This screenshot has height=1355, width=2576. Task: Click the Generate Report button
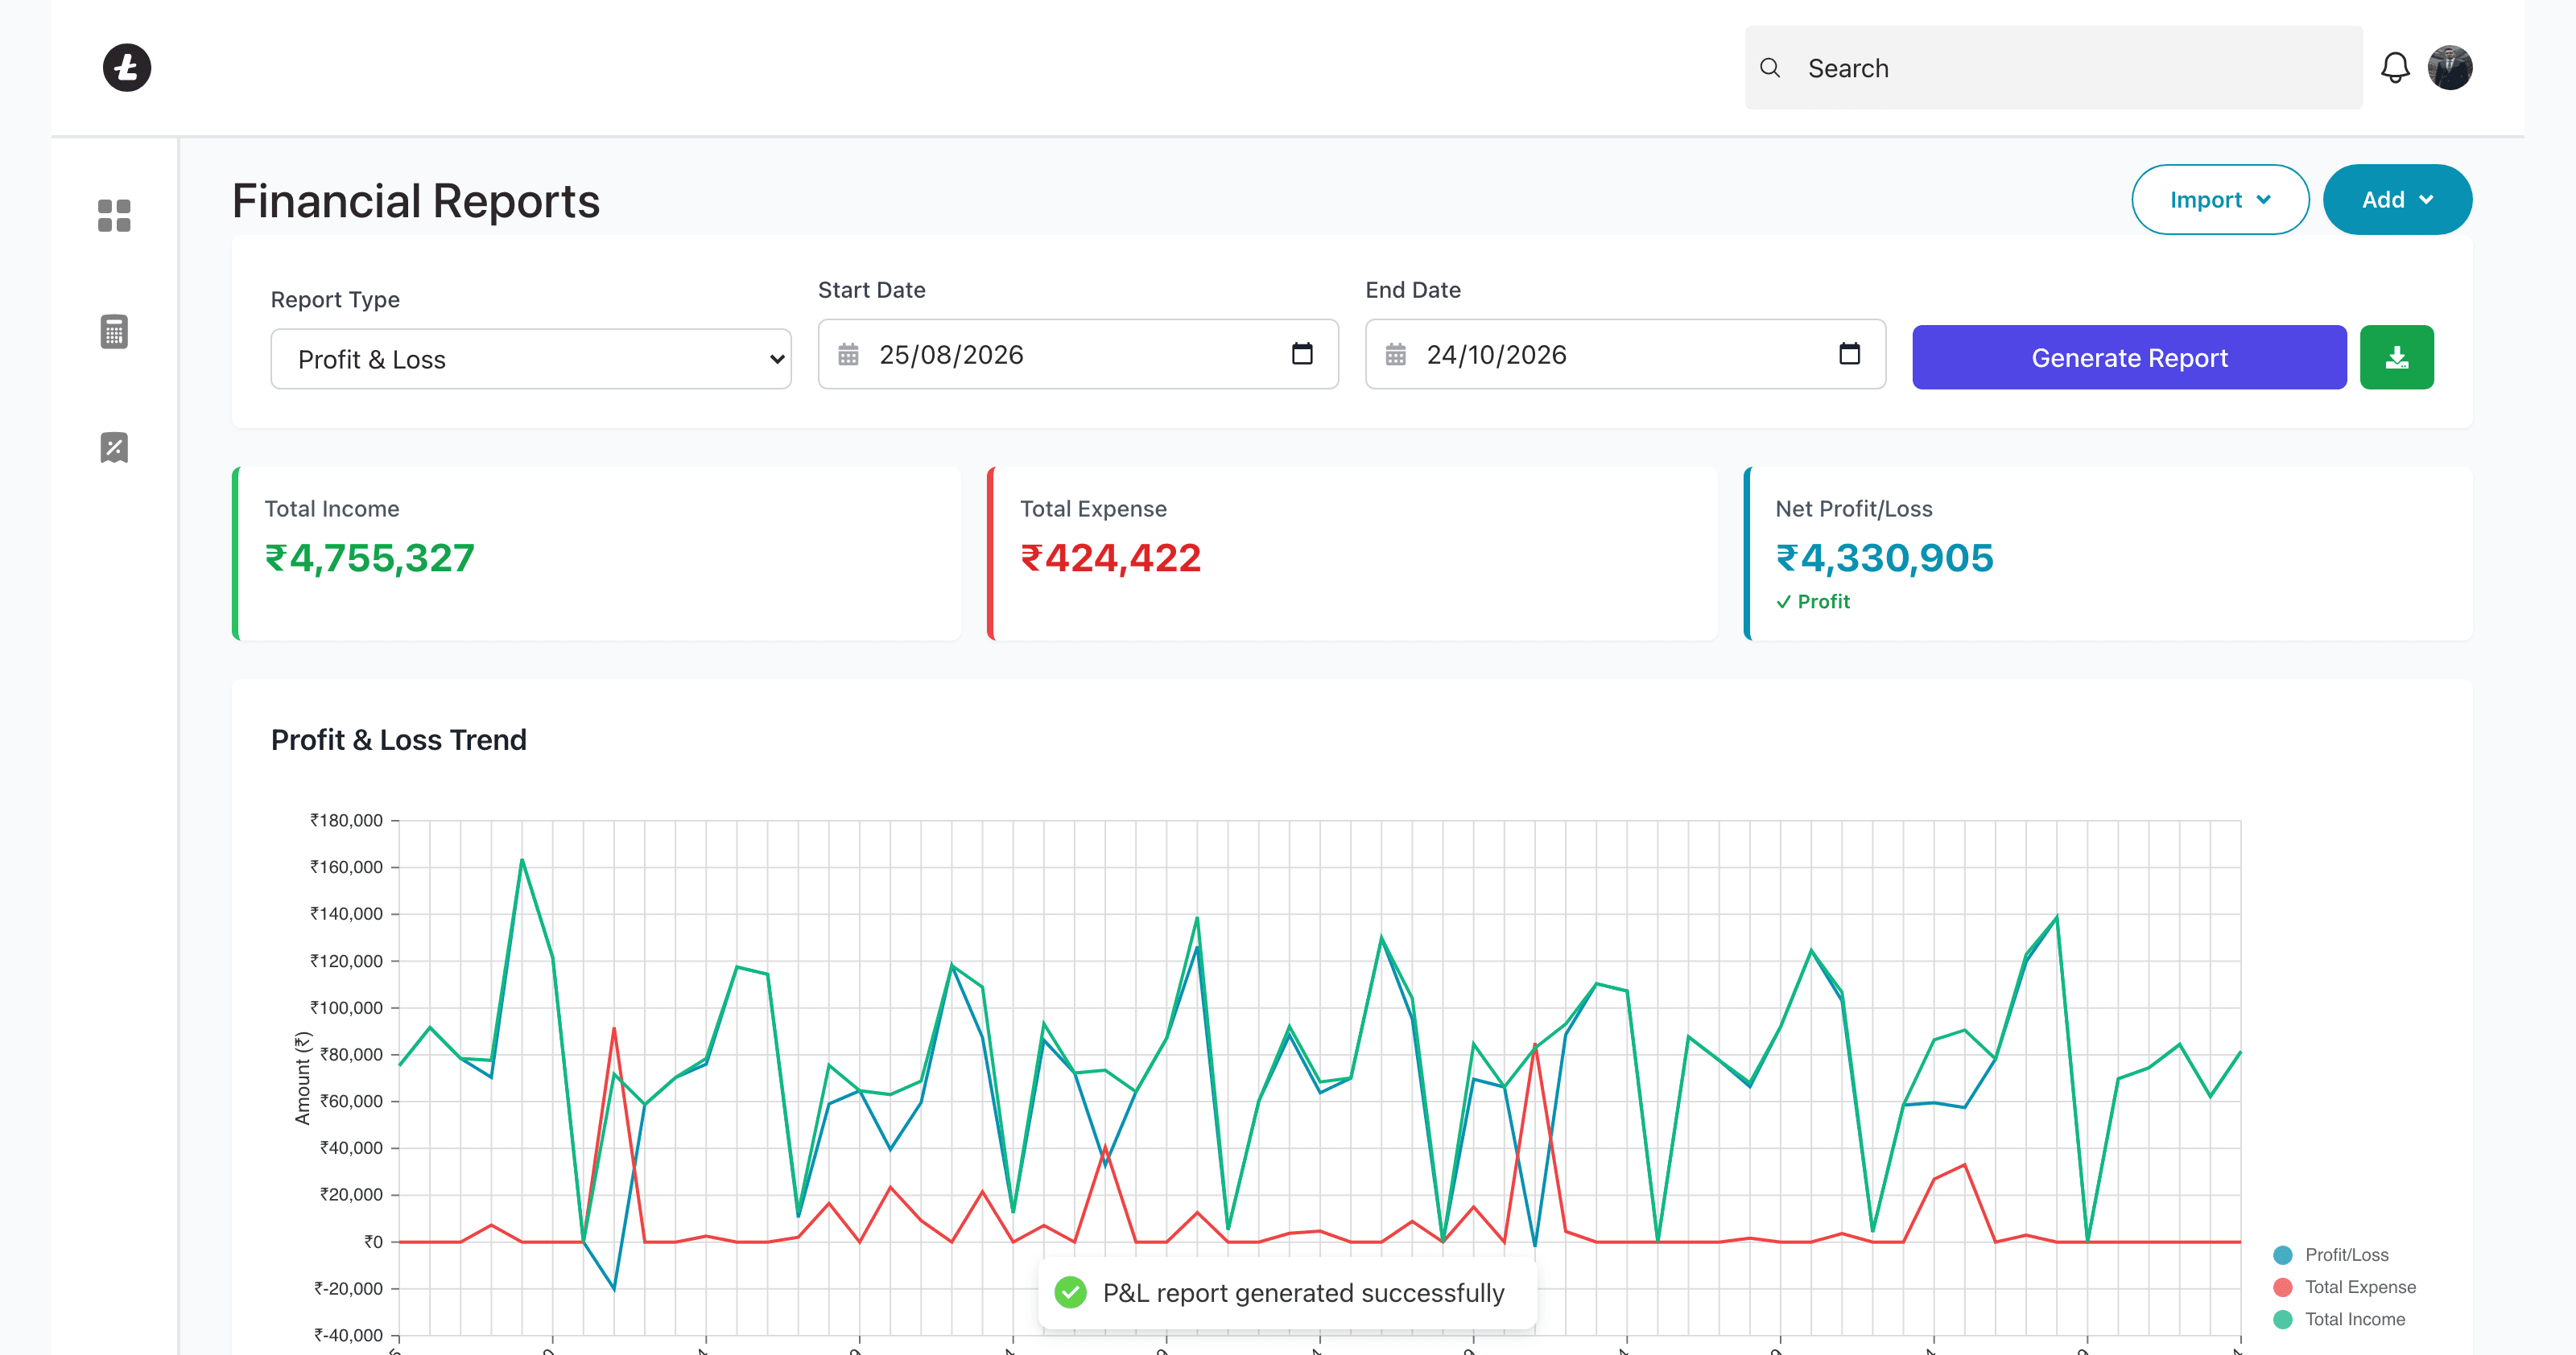(2129, 356)
